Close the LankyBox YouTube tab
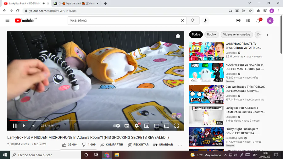283x159 pixels. 48,3
